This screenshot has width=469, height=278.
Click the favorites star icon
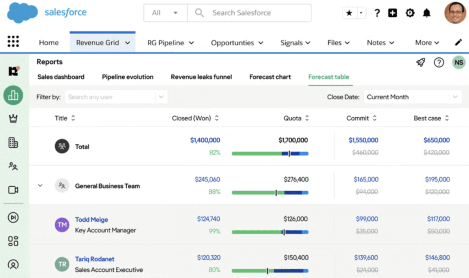pyautogui.click(x=349, y=13)
